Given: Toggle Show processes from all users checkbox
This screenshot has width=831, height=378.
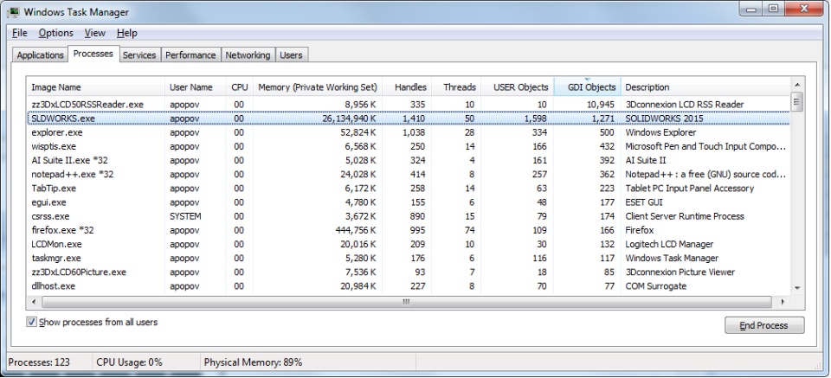Looking at the screenshot, I should coord(32,322).
